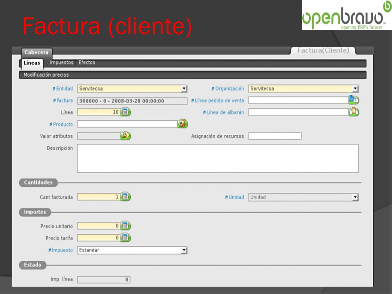Select the Líneas tab

tap(32, 63)
